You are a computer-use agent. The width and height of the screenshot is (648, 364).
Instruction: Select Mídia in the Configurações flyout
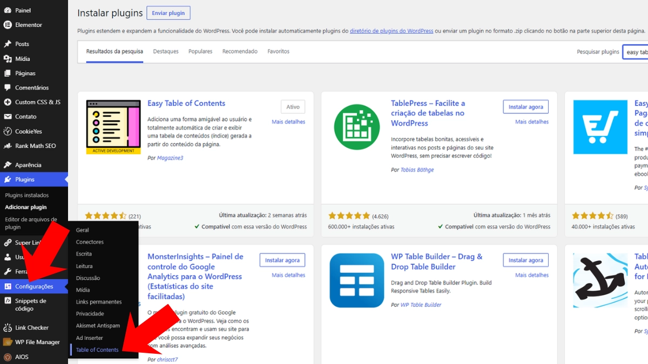click(83, 290)
